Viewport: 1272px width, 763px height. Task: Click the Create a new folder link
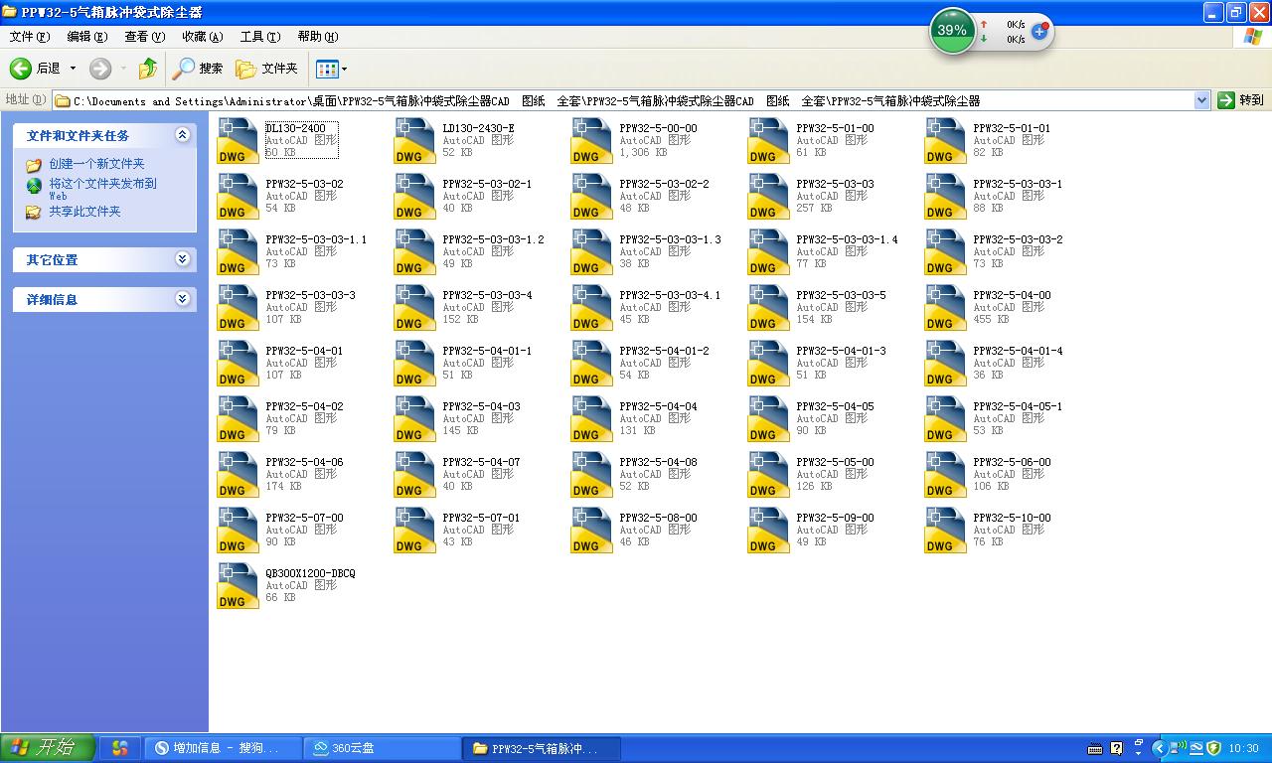point(96,164)
